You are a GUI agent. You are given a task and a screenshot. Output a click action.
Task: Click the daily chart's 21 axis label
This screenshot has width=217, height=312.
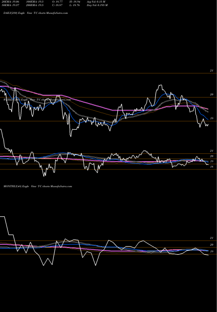coord(212,71)
